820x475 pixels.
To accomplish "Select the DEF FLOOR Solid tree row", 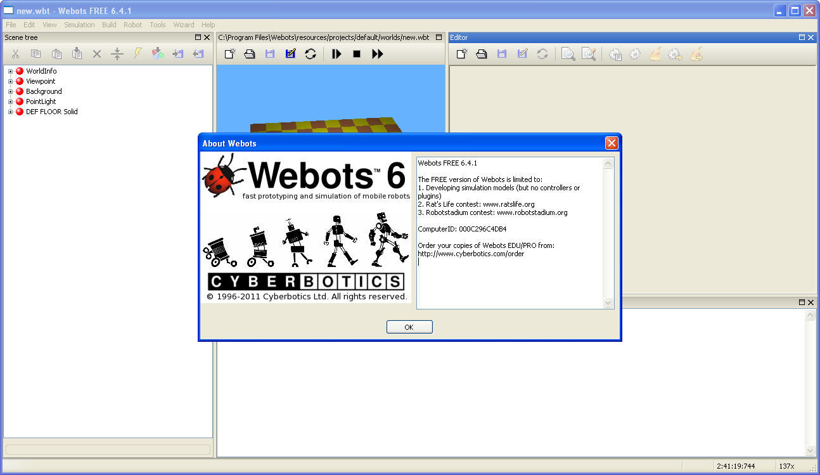I will point(51,112).
